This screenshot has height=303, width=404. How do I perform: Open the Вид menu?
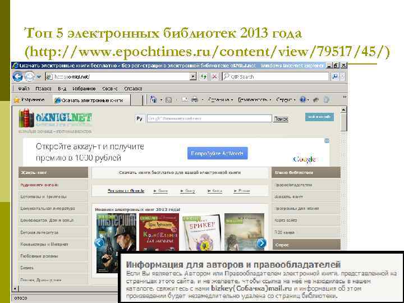coord(62,89)
